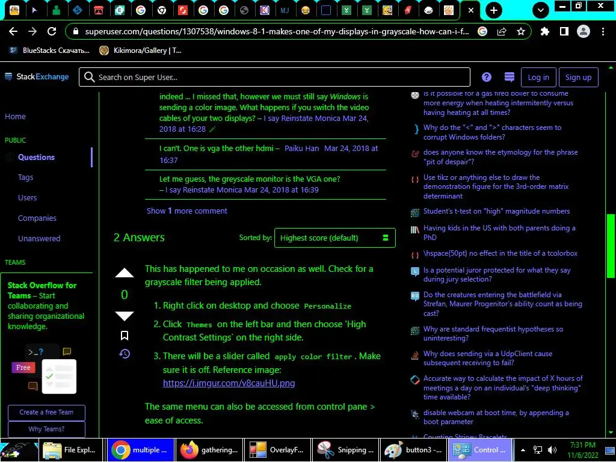The image size is (616, 462).
Task: Upvote the first answer
Action: coord(124,273)
